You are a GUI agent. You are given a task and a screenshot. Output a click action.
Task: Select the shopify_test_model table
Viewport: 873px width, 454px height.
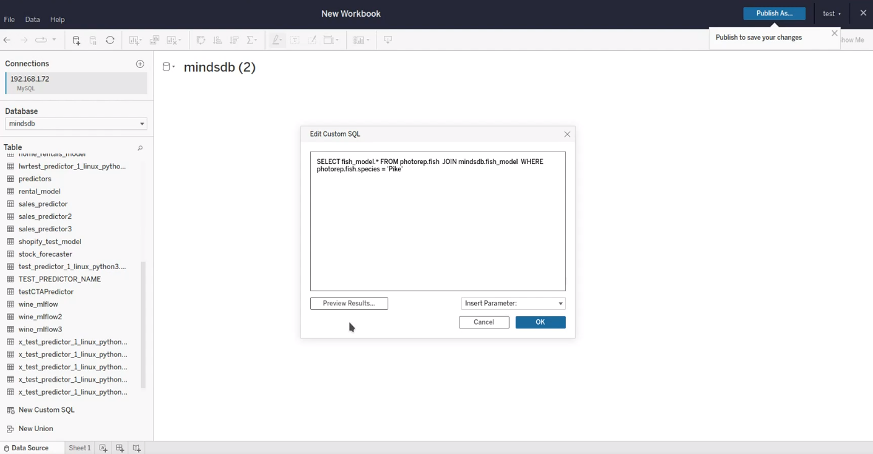click(50, 242)
